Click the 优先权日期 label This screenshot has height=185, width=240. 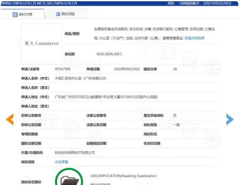152,143
